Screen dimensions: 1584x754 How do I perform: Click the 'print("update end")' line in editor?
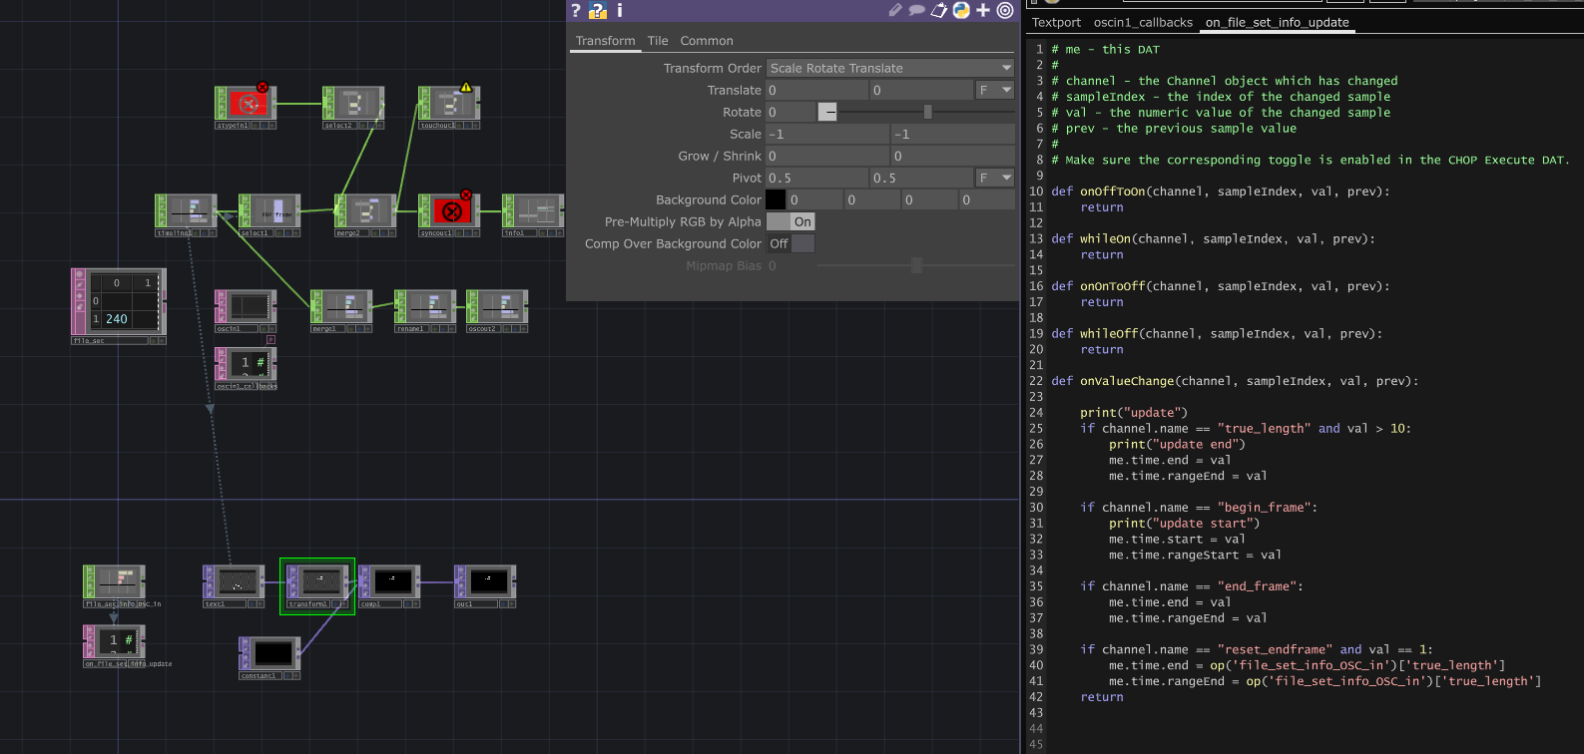coord(1177,444)
